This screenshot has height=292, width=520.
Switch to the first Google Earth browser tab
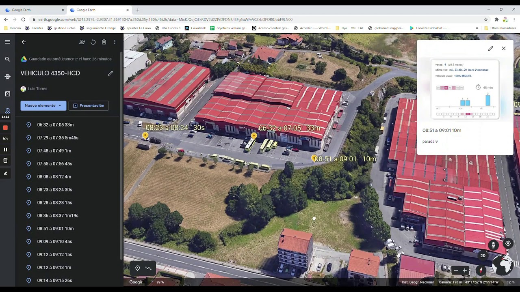pyautogui.click(x=34, y=10)
